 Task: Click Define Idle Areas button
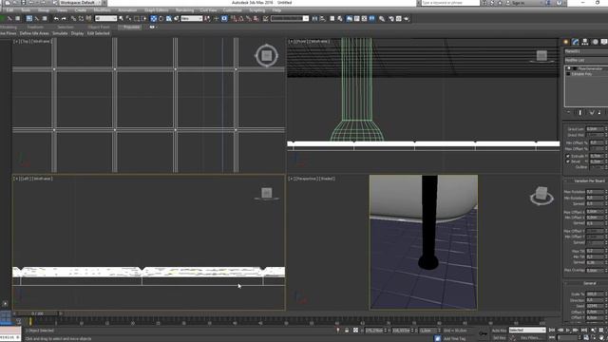coord(34,33)
